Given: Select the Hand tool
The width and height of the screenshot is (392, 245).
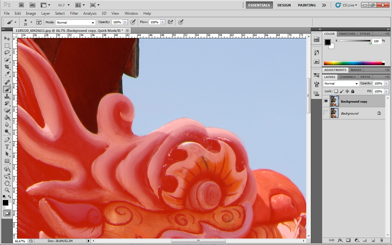Looking at the screenshot, I should (x=7, y=183).
